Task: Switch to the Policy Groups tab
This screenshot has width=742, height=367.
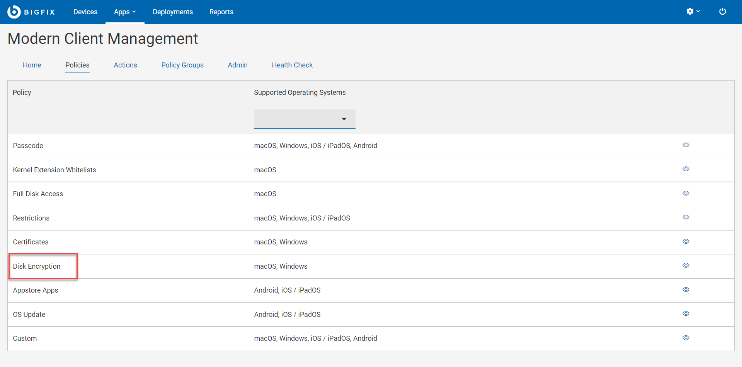Action: point(182,65)
